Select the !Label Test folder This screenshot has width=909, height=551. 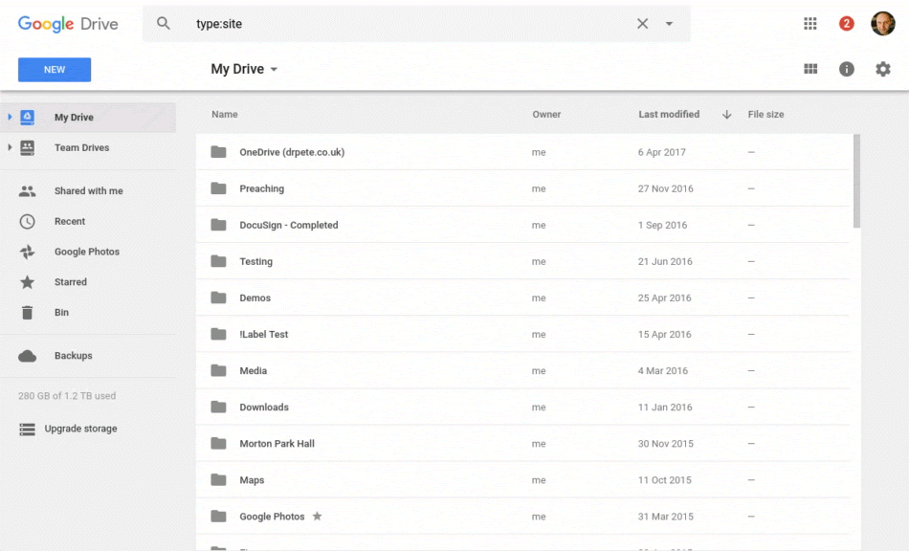point(522,334)
